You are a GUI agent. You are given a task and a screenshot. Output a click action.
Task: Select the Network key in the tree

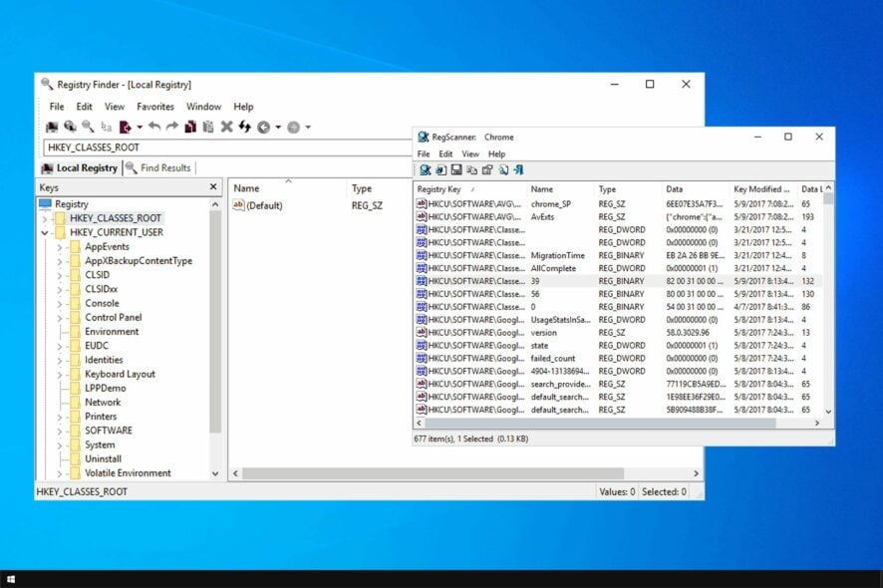[x=103, y=403]
